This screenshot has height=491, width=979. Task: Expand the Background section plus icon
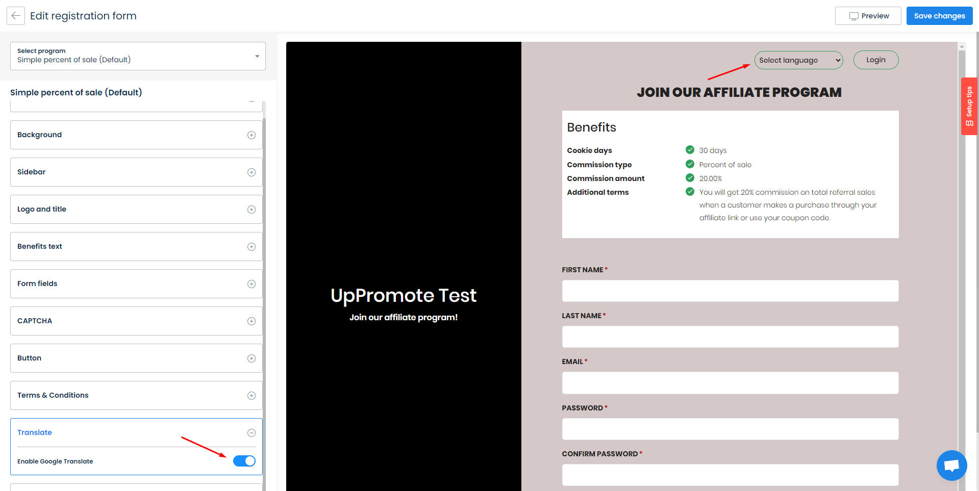tap(251, 135)
